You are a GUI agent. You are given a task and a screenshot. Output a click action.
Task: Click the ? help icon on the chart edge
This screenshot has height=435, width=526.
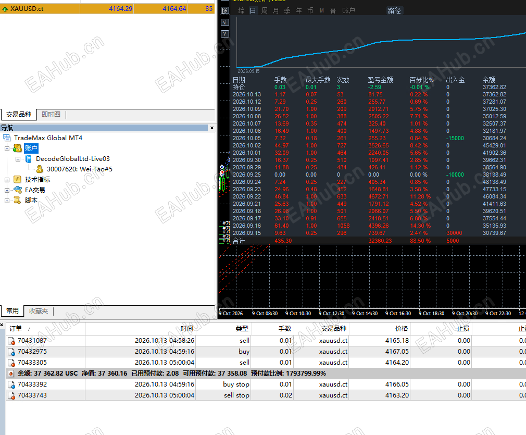coord(225,34)
